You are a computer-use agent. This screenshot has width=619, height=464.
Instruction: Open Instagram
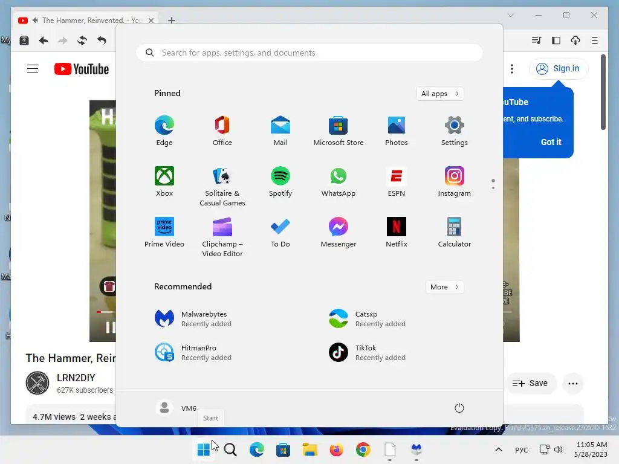pyautogui.click(x=455, y=181)
